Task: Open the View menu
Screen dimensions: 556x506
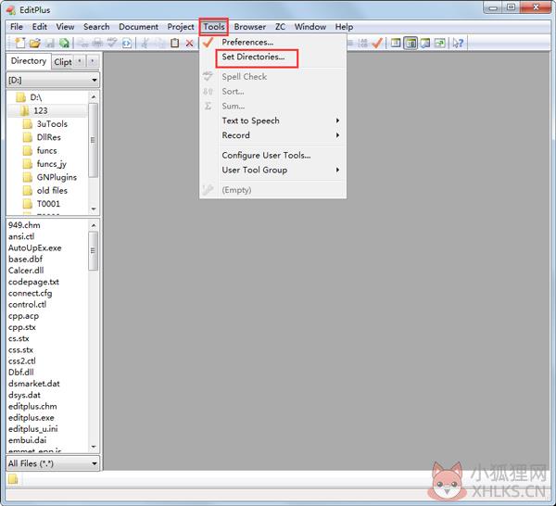Action: pyautogui.click(x=65, y=27)
